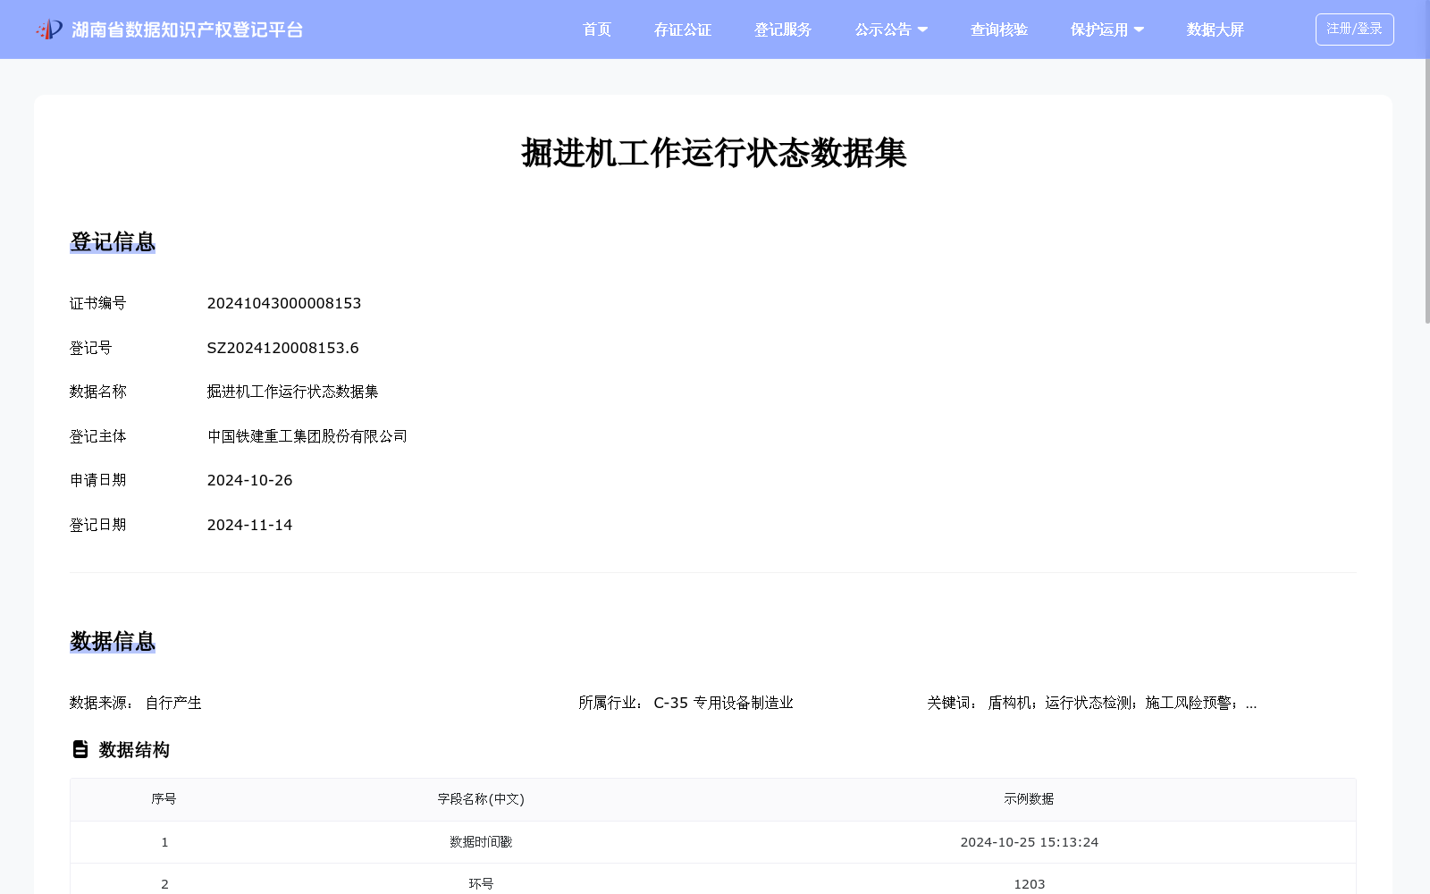Click the 注册/登录 button
The height and width of the screenshot is (894, 1430).
click(x=1354, y=30)
